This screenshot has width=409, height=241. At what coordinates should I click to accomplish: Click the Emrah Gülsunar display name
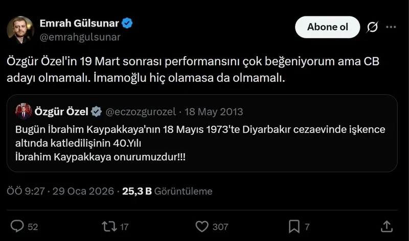(79, 23)
